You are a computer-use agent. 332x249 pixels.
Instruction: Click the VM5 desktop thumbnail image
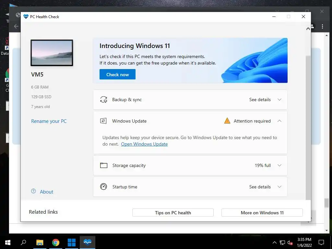click(52, 53)
